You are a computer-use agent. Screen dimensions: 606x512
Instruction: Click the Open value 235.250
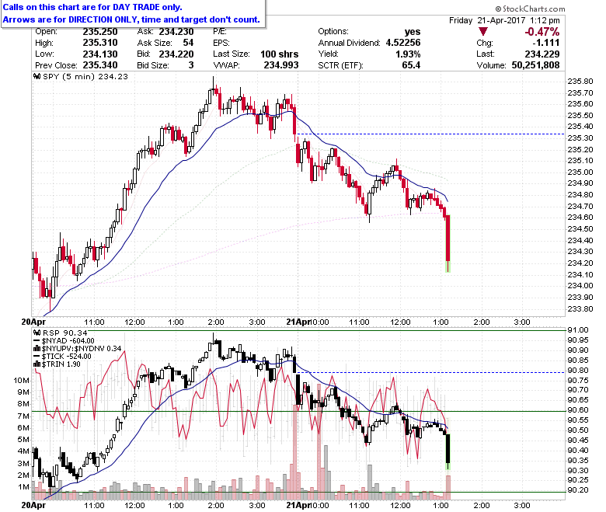(100, 32)
